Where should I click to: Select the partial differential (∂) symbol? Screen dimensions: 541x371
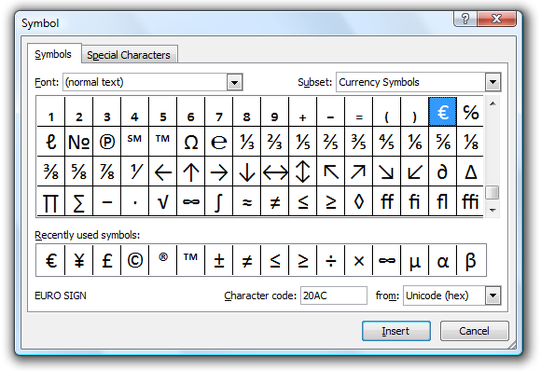coord(443,171)
